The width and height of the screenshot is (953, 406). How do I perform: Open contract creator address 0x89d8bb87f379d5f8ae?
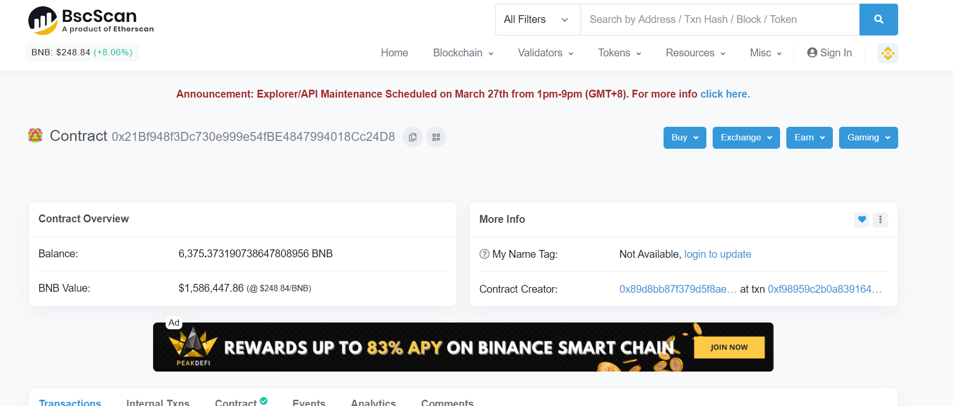click(678, 289)
